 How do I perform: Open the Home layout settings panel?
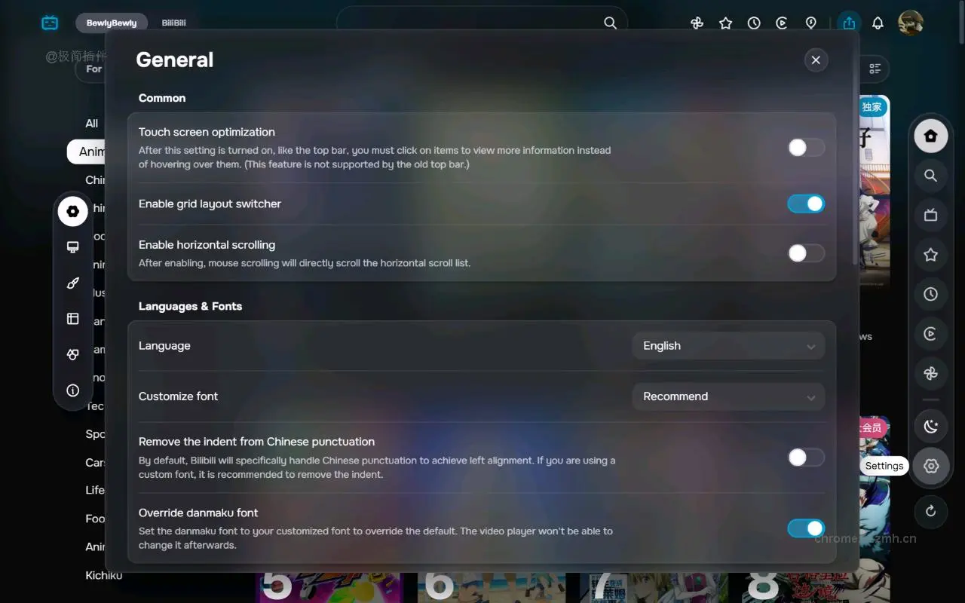pyautogui.click(x=72, y=318)
